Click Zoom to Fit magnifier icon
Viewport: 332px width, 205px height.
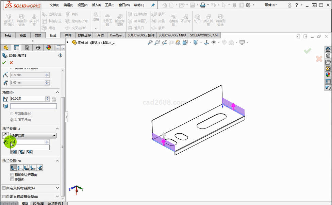click(150, 42)
